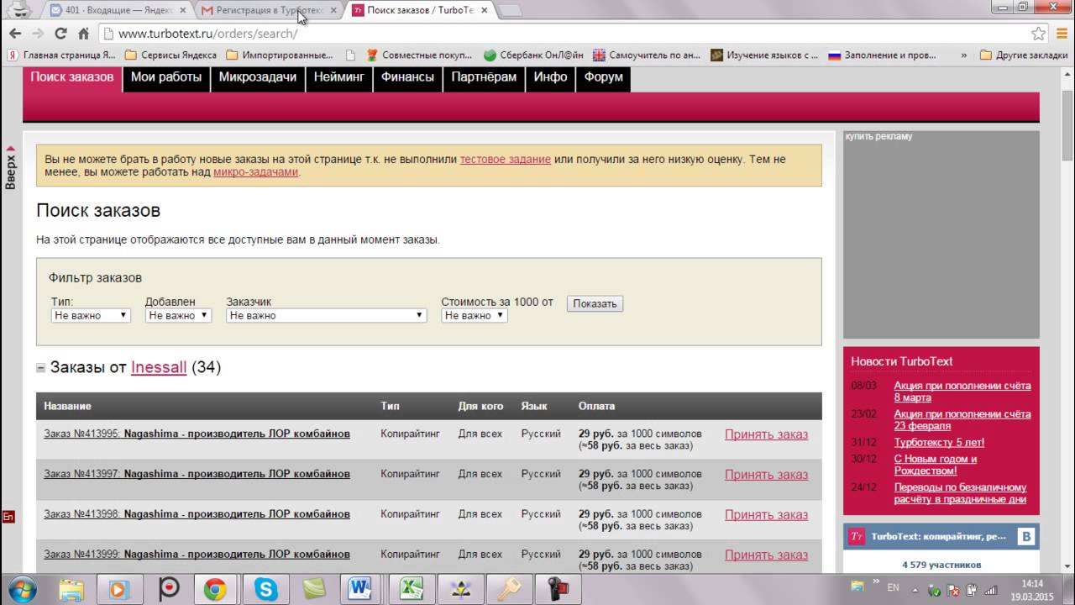The height and width of the screenshot is (605, 1075).
Task: Open news Турботексту 5 лет!
Action: pos(939,442)
